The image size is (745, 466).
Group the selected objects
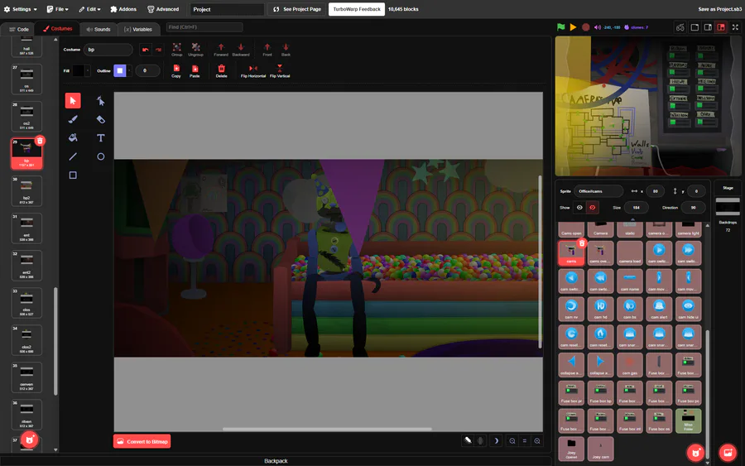pyautogui.click(x=177, y=50)
